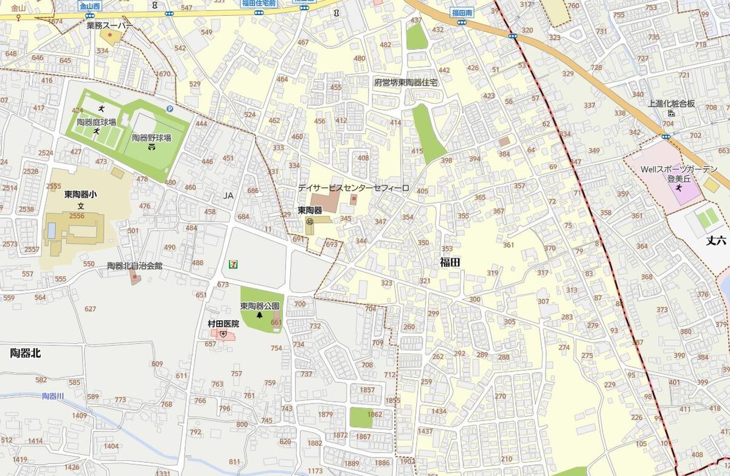
Task: Click the tree icon in 東陶器公園
Action: point(260,315)
